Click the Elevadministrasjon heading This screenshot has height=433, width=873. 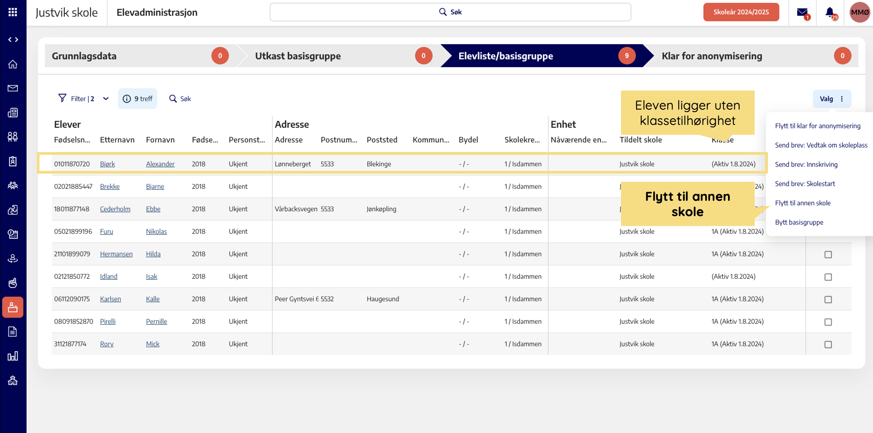point(157,12)
